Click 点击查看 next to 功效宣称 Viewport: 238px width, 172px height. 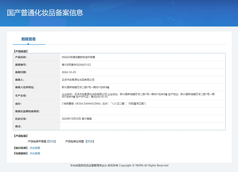point(35,154)
